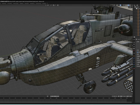140x105 pixels.
Task: Open the red World properties tab
Action: click(134, 50)
